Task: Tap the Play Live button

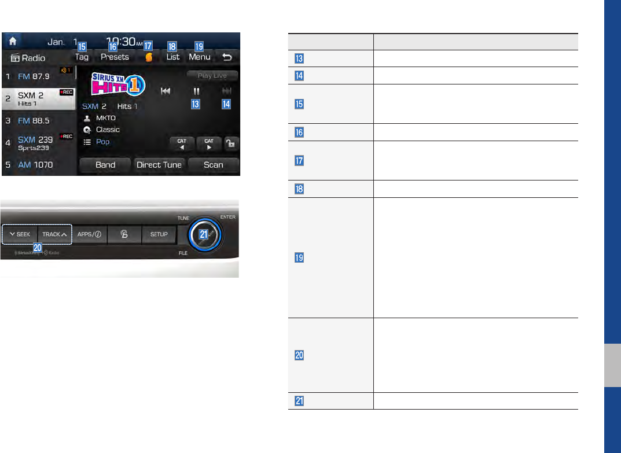Action: (212, 76)
